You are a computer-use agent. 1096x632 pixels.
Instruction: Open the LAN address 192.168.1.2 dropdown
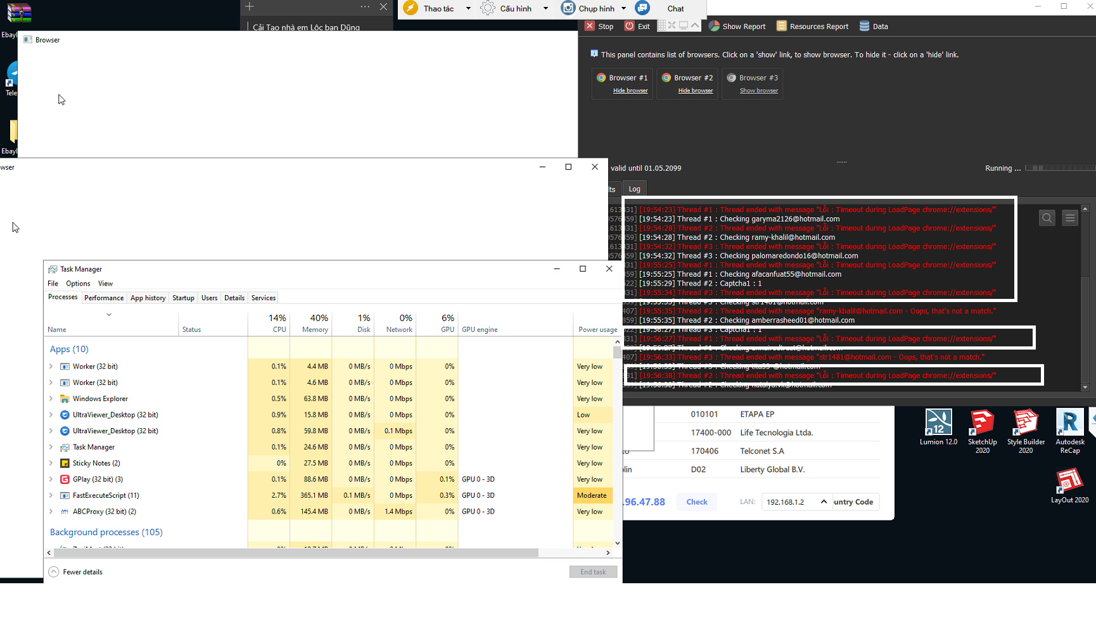tap(824, 502)
